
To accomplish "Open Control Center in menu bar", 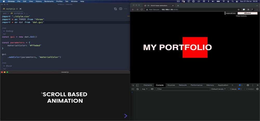I will click(237, 1).
